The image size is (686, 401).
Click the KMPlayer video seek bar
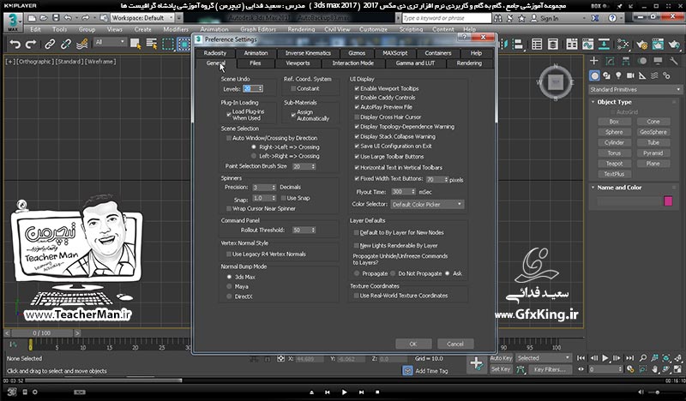[x=343, y=380]
